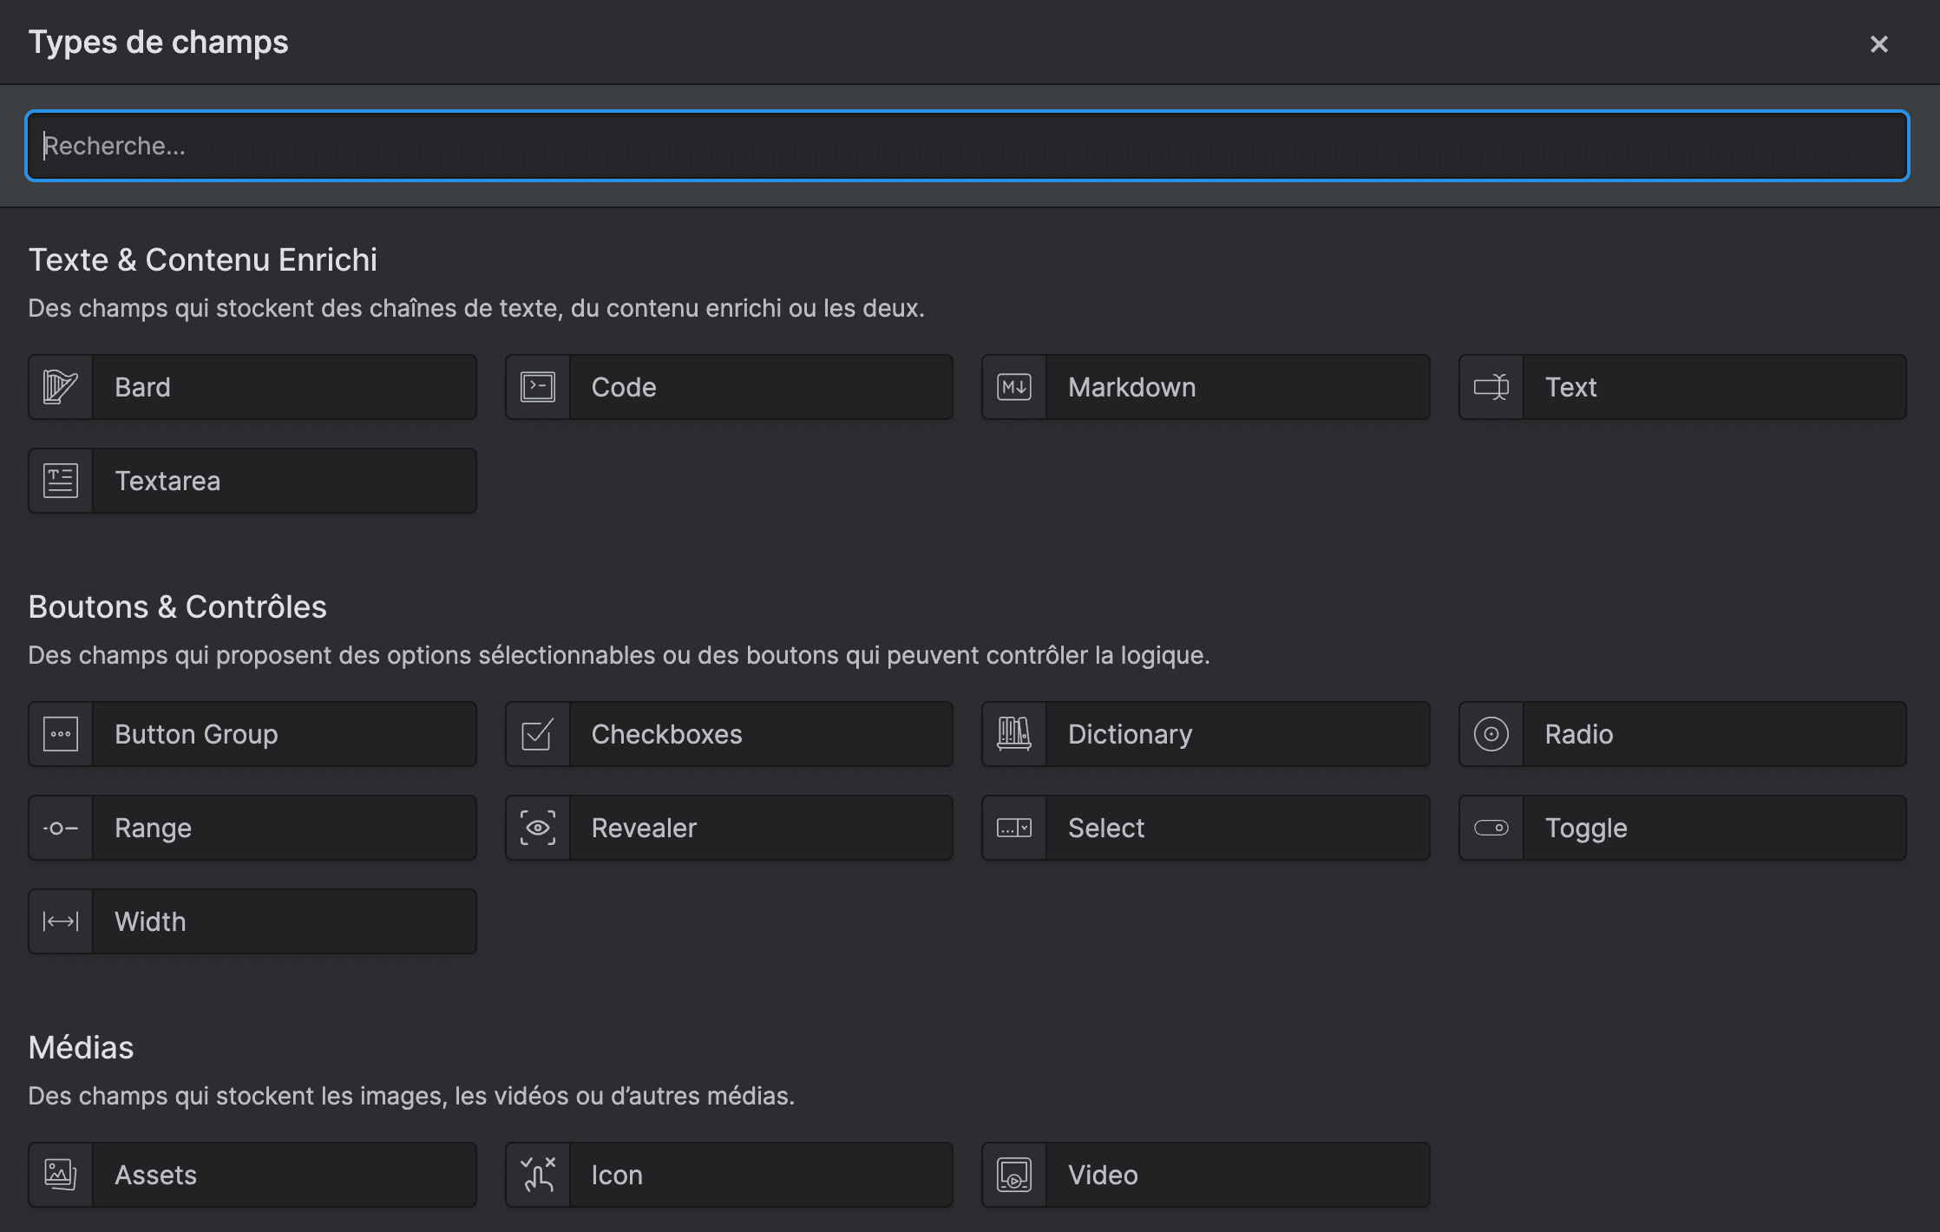Screen dimensions: 1940x1232
Task: Click the Textarea lines icon
Action: 61,481
